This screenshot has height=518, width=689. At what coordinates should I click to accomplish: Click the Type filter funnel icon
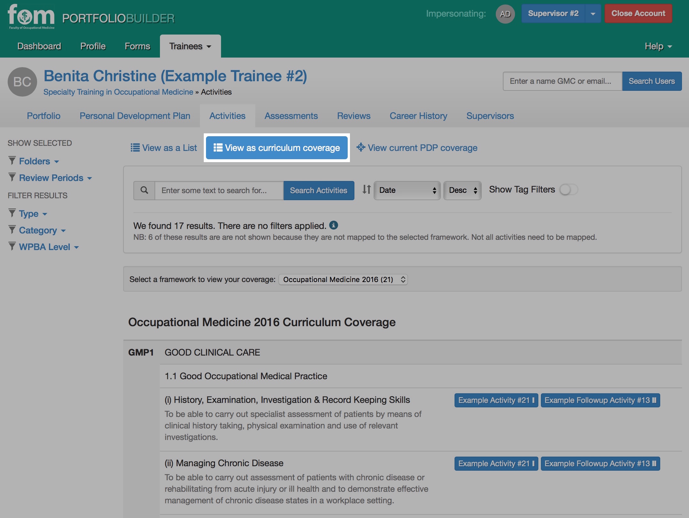(x=12, y=213)
